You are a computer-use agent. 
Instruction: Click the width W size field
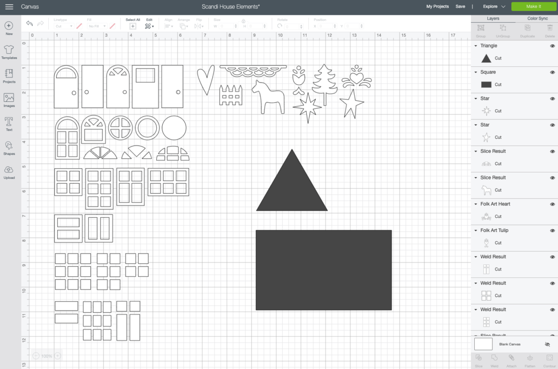point(229,26)
